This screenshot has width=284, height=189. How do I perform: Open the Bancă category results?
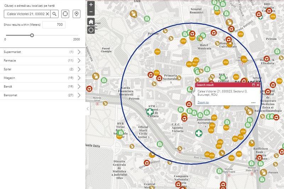[79, 87]
